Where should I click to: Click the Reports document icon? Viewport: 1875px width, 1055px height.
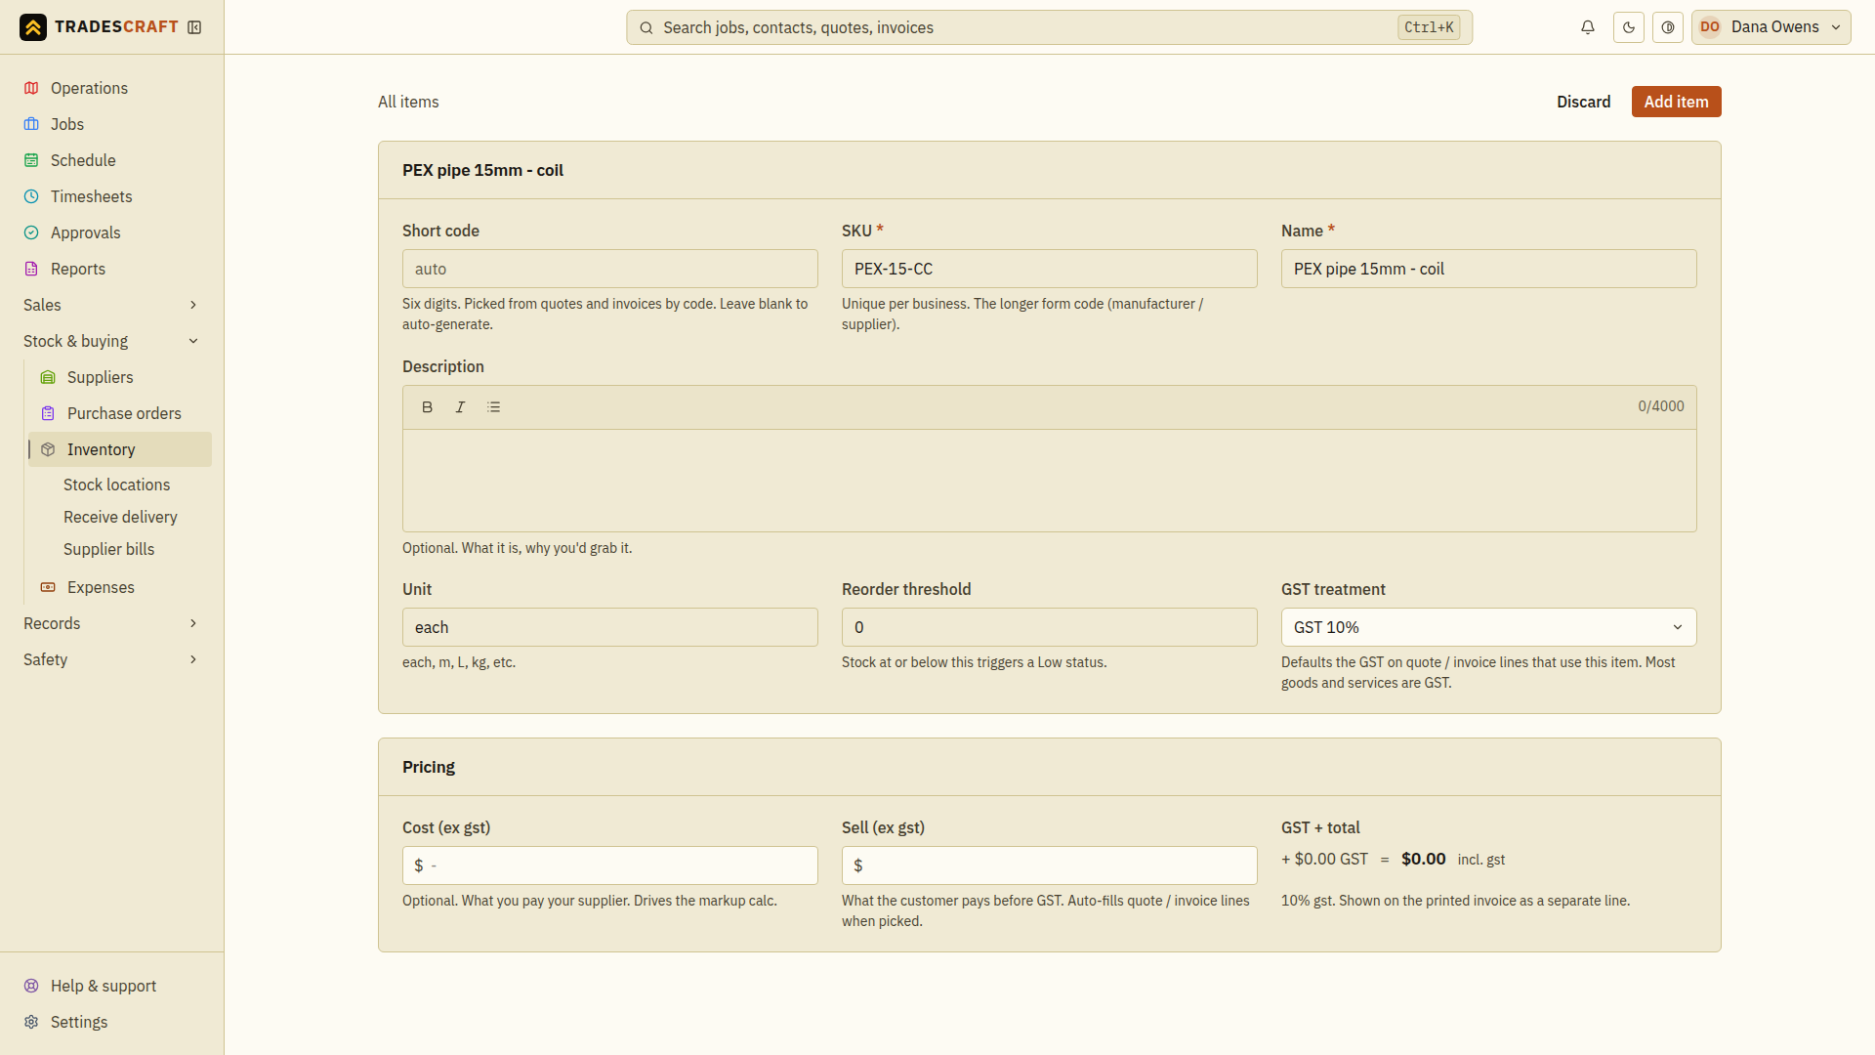click(31, 269)
